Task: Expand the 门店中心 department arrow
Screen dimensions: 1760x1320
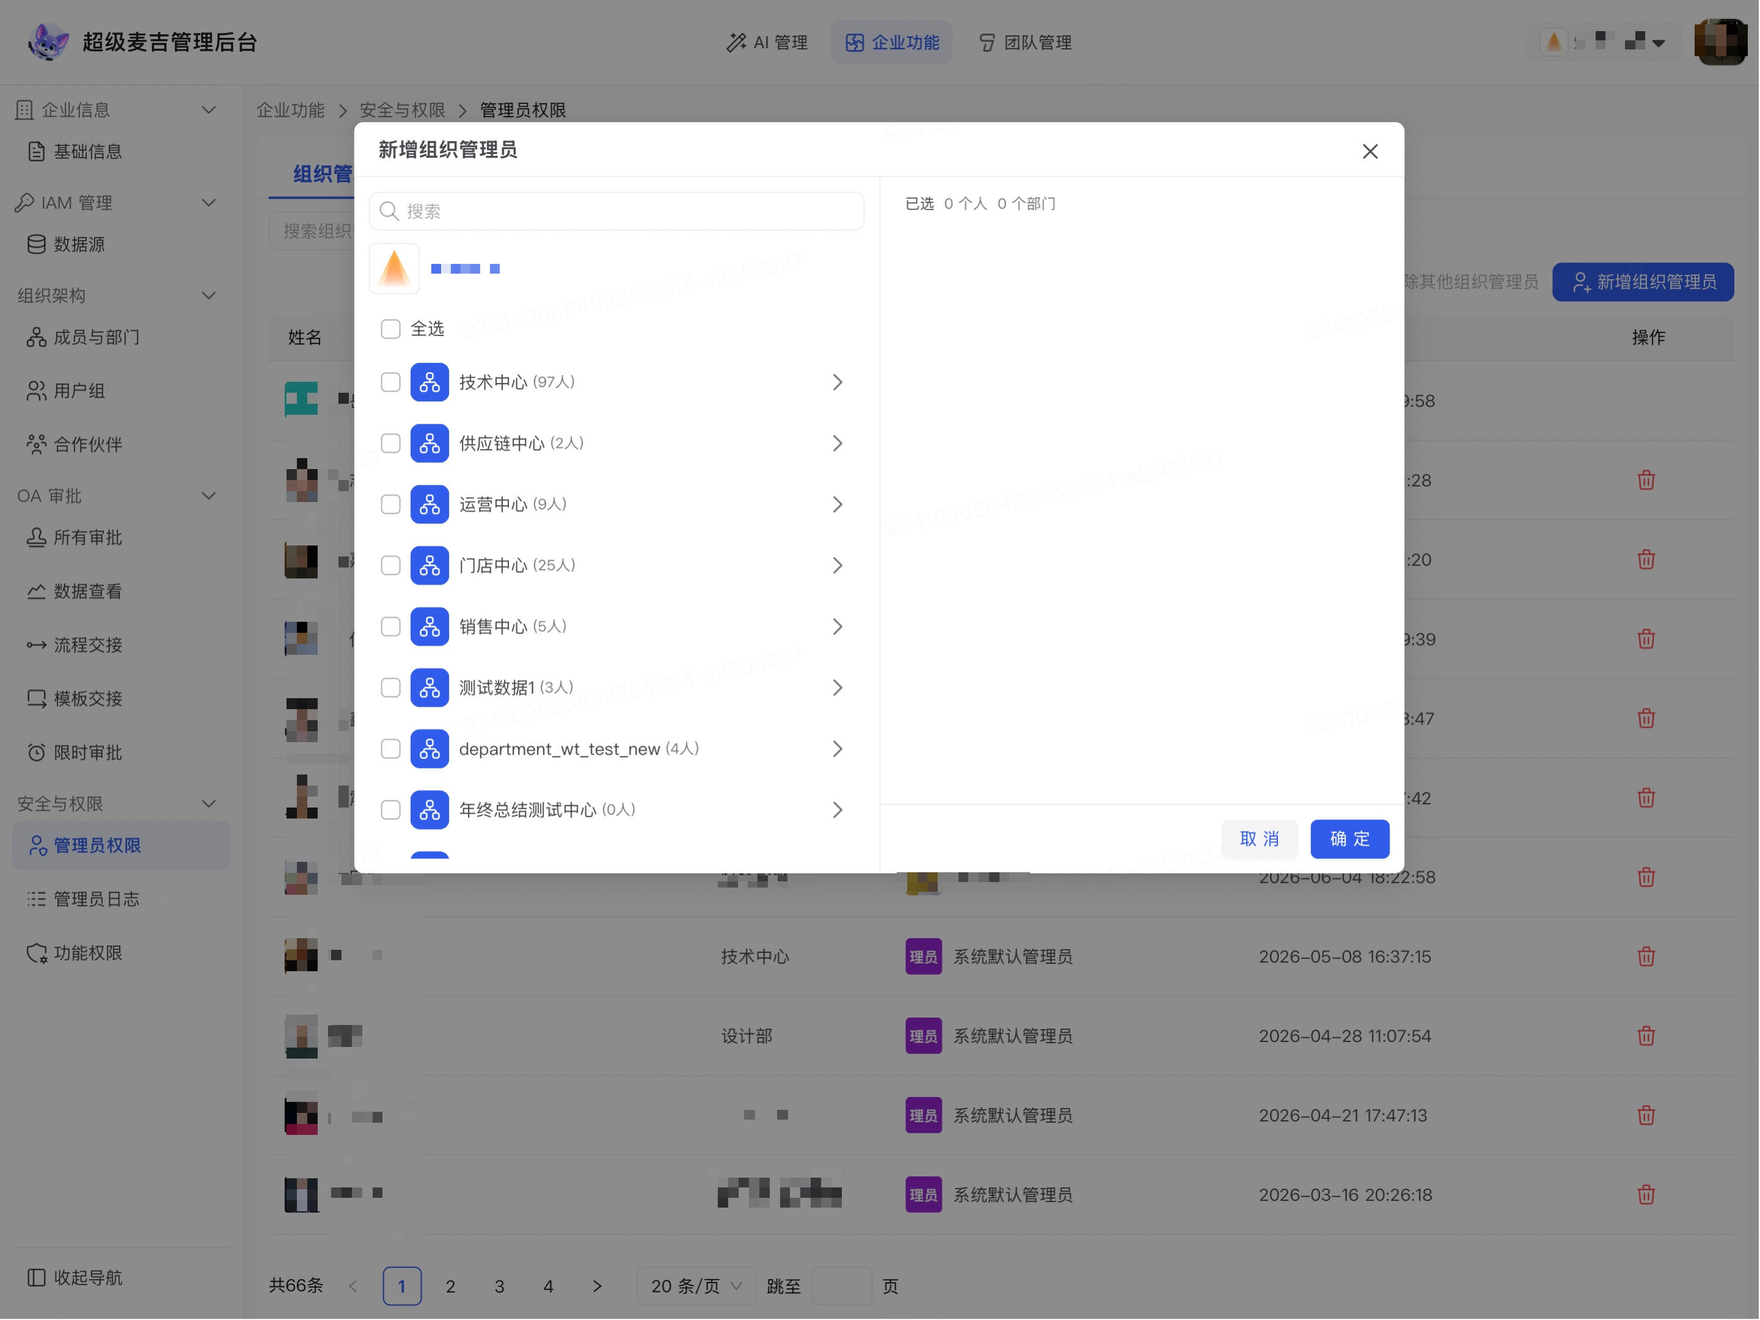Action: [x=837, y=566]
